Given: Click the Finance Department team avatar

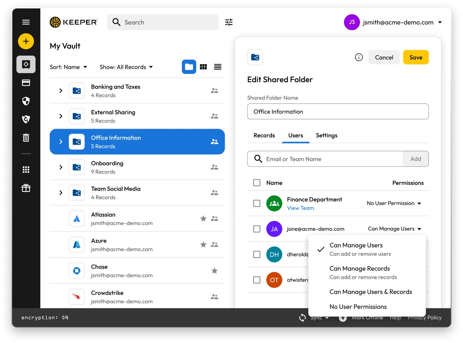Looking at the screenshot, I should [274, 203].
